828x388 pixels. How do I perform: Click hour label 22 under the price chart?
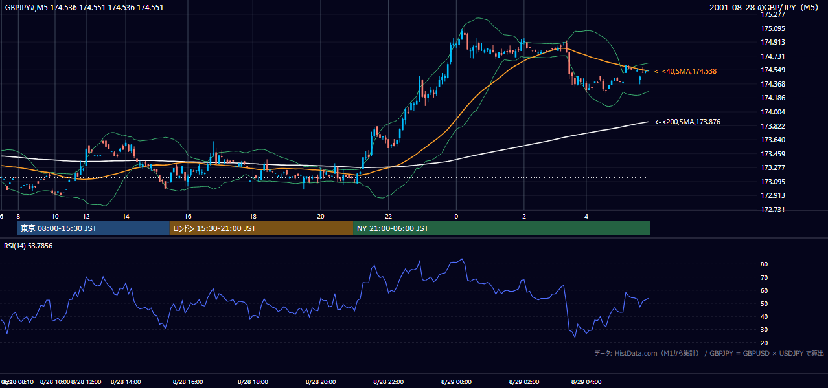pos(388,216)
